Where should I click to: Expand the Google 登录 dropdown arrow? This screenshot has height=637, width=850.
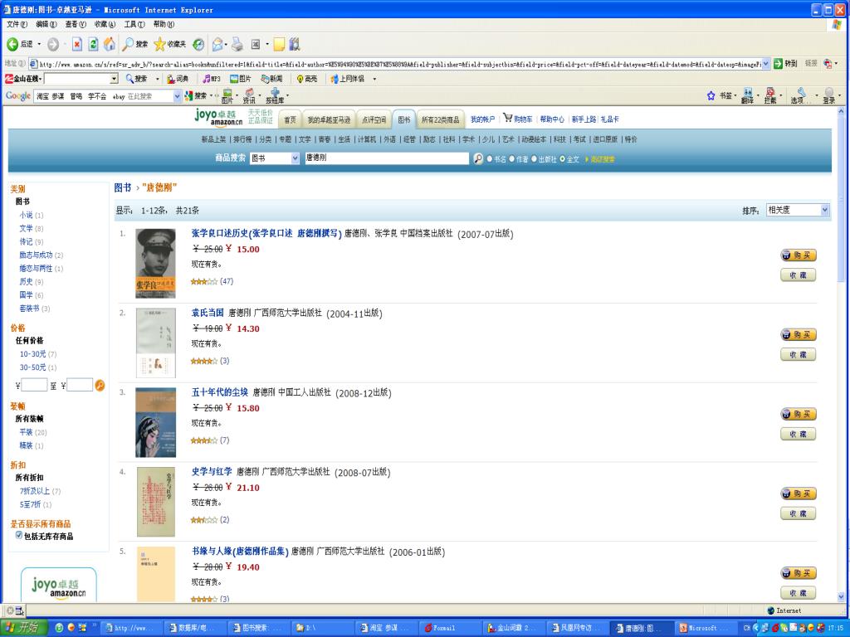pyautogui.click(x=839, y=96)
